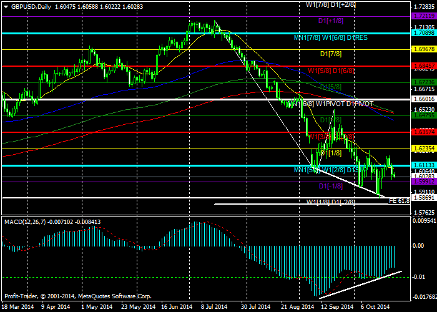The image size is (437, 312).
Task: Click the white 1.66016 price label
Action: pyautogui.click(x=424, y=99)
